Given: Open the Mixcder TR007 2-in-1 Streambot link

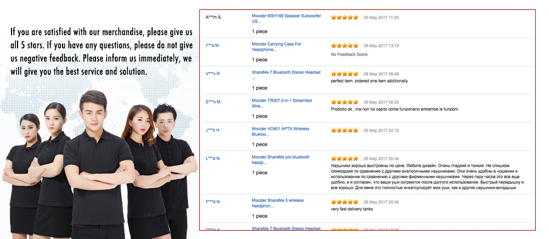Looking at the screenshot, I should pos(282,103).
